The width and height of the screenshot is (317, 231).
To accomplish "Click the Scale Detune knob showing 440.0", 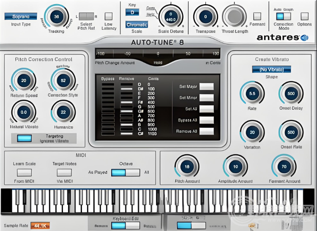I will [171, 17].
